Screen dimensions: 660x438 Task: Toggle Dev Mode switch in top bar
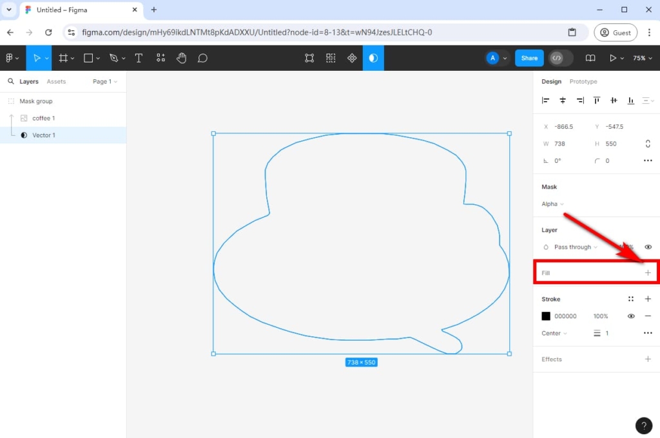click(559, 58)
